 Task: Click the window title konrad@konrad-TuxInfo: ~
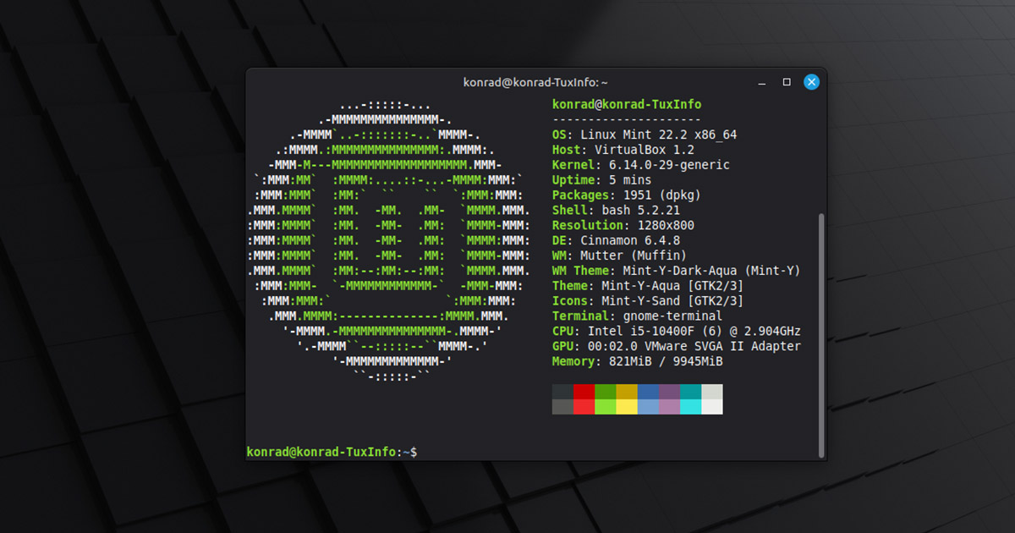536,82
